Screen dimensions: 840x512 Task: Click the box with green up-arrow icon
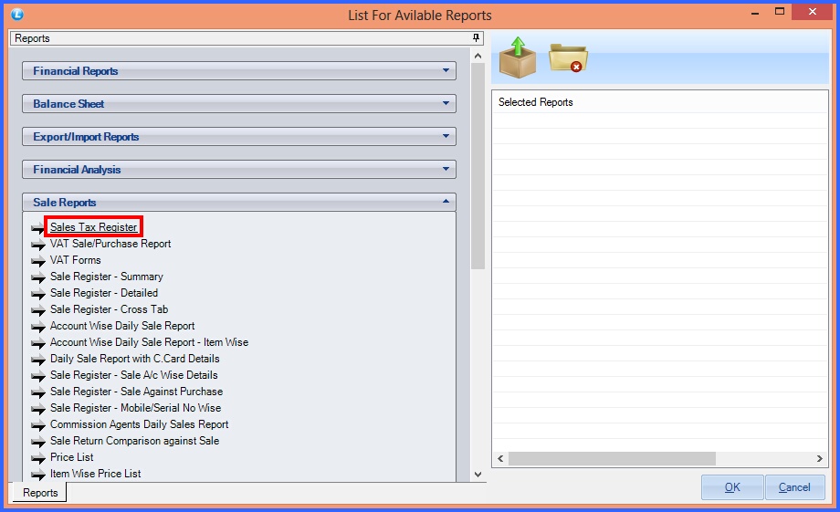pyautogui.click(x=518, y=57)
